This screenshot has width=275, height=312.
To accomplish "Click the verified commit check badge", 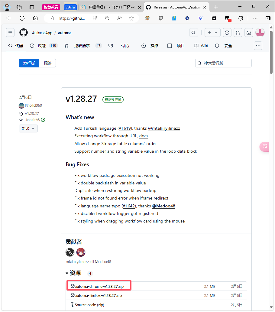I will pyautogui.click(x=43, y=120).
